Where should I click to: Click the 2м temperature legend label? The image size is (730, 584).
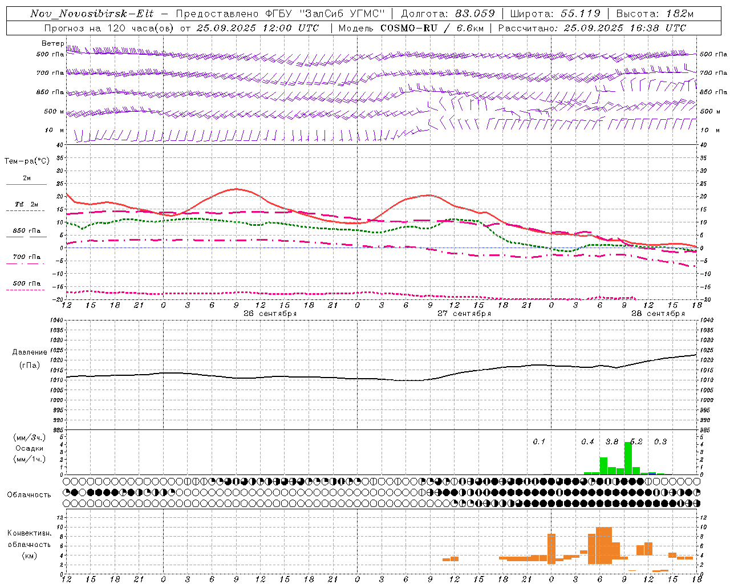(27, 179)
